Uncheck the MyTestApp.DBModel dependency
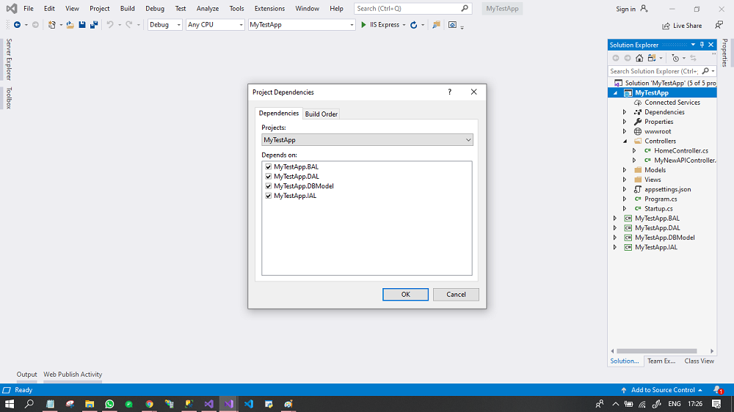 tap(268, 186)
